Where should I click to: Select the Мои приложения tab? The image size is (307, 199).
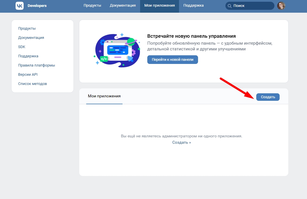pyautogui.click(x=104, y=96)
